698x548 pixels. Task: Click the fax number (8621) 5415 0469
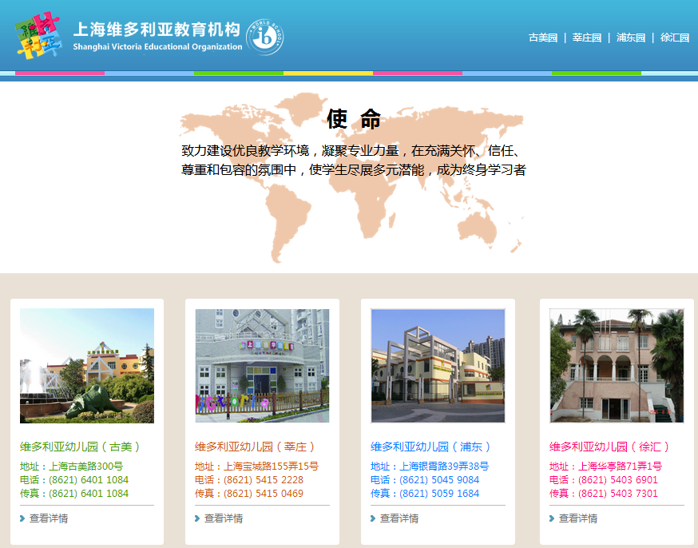264,493
